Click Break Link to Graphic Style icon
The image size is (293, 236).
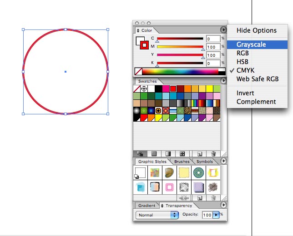184,198
